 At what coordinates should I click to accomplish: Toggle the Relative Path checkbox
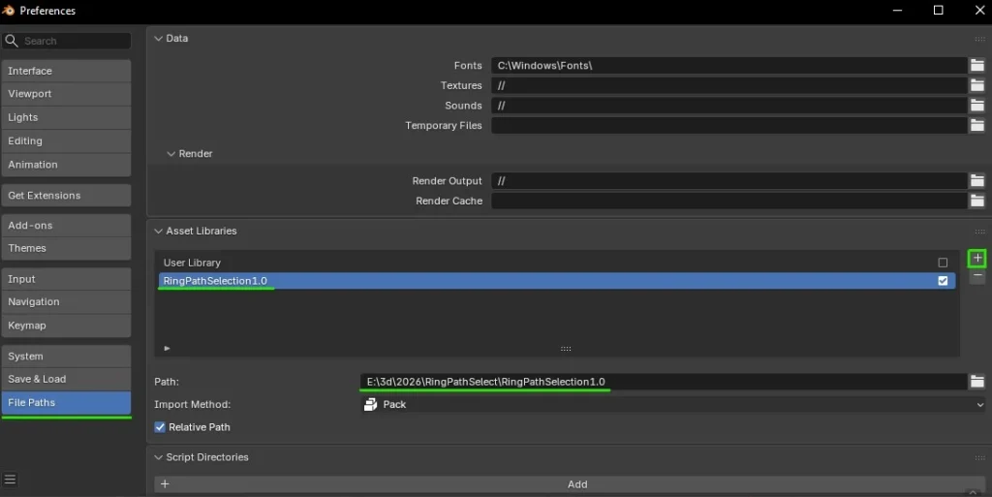coord(160,427)
